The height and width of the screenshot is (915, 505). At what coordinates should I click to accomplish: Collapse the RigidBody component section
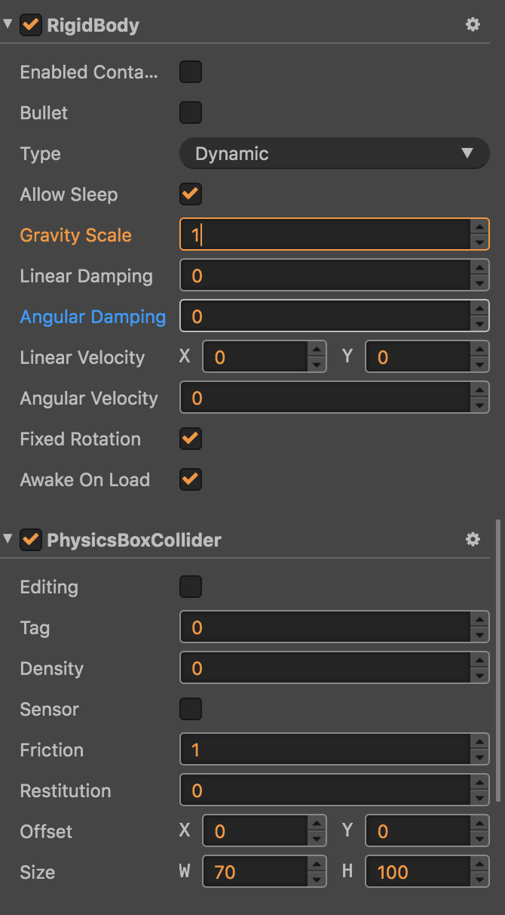coord(8,25)
